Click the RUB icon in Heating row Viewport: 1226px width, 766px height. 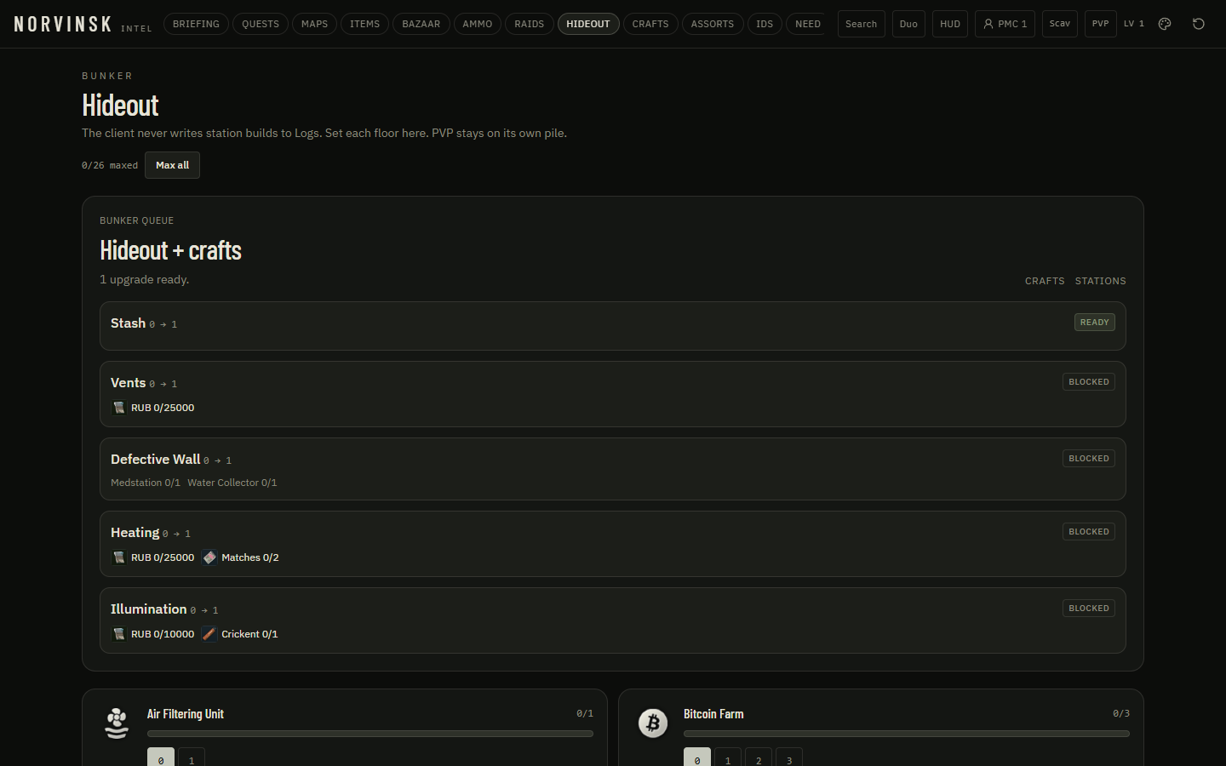tap(119, 557)
